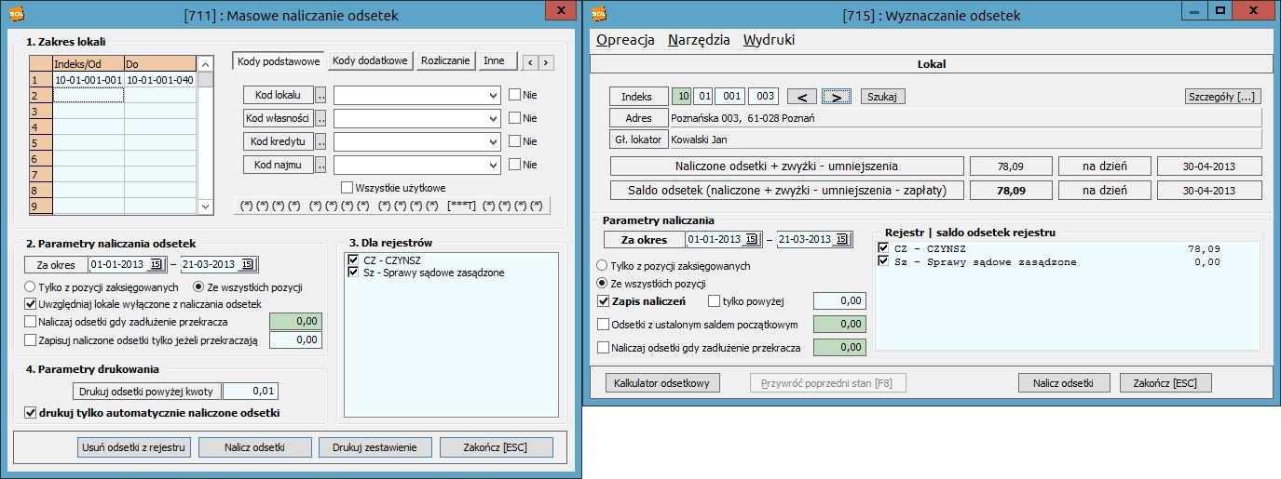
Task: Open end date calendar in Masowe naliczanie window
Action: click(x=247, y=265)
